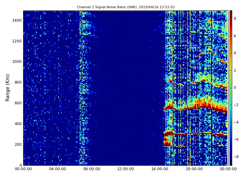Click the 400 range tick label
244x183 pixels.
point(18,124)
